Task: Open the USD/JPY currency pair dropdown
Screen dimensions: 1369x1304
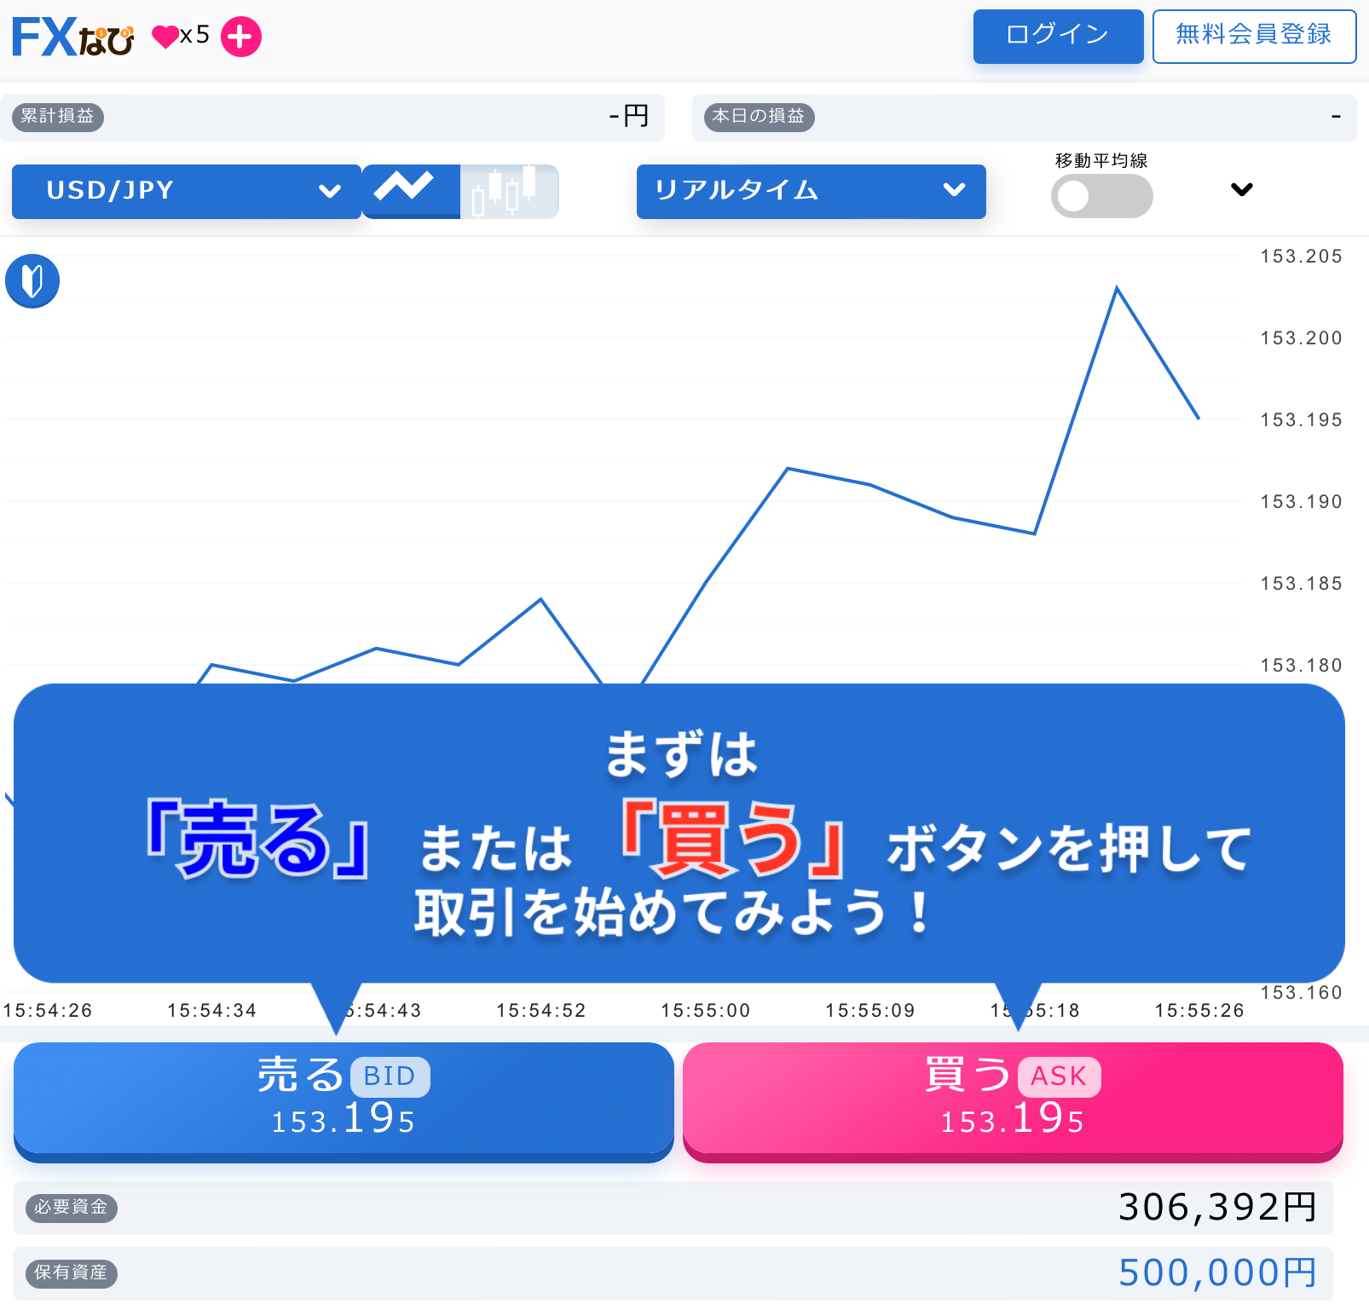Action: (x=187, y=191)
